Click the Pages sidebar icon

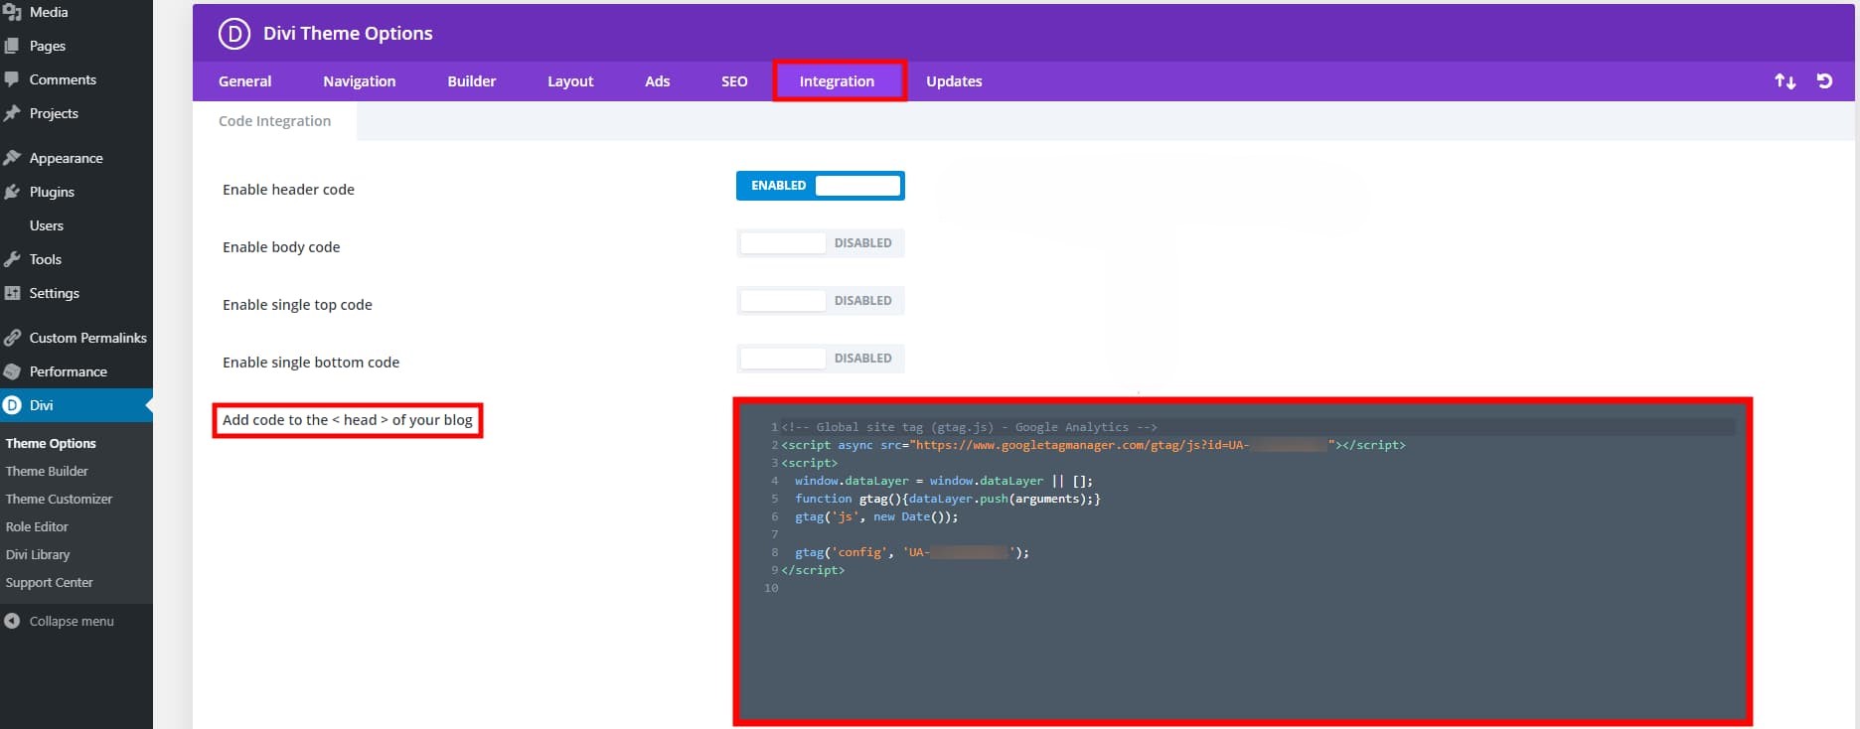point(12,46)
